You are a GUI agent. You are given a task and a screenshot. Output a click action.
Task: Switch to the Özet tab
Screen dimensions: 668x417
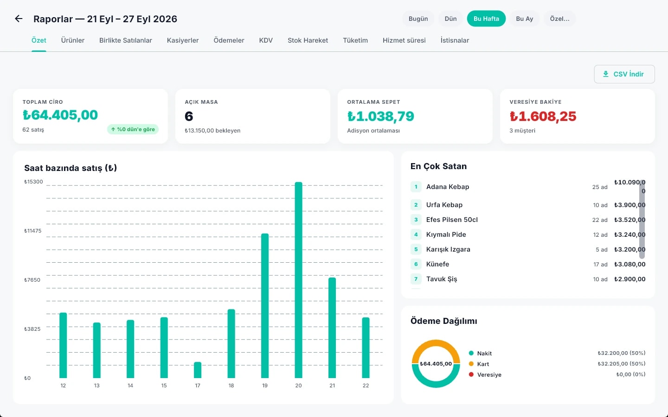(39, 40)
